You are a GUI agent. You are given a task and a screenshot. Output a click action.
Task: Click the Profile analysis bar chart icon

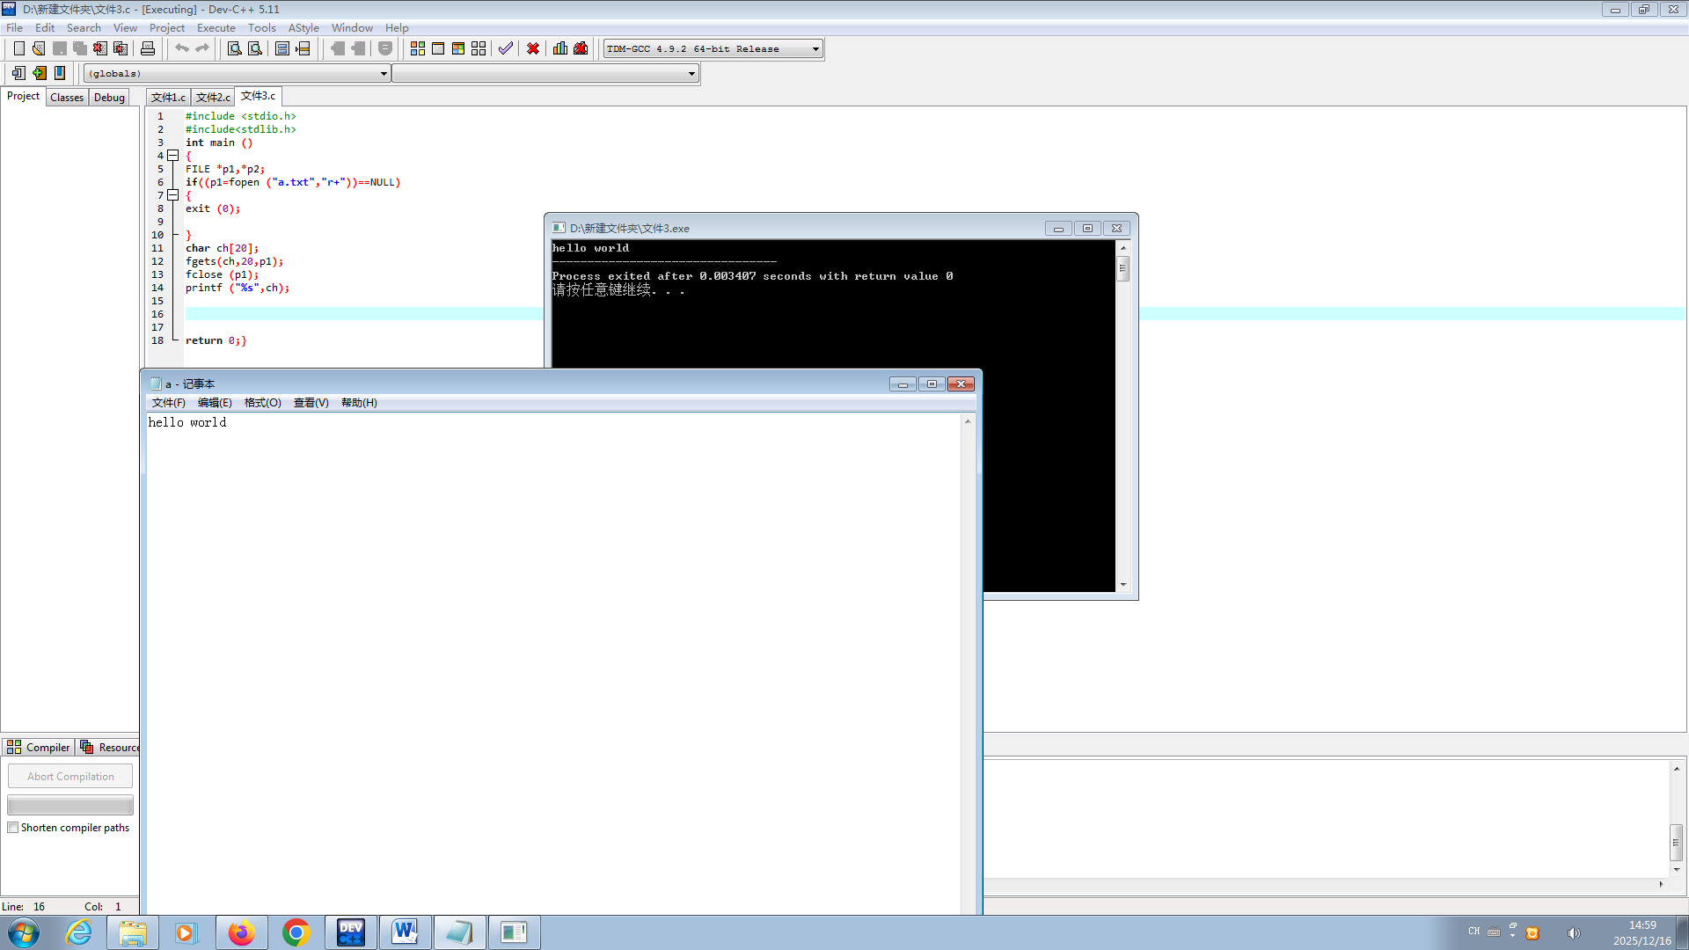coord(560,48)
